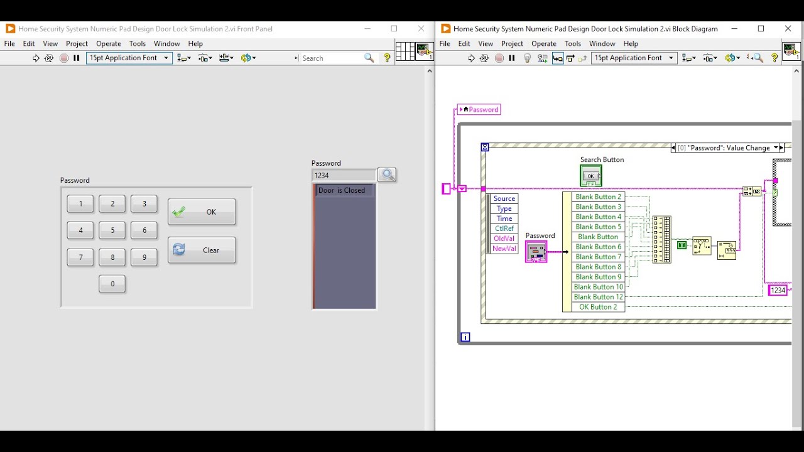Abort execution on Front Panel toolbar

click(x=63, y=58)
